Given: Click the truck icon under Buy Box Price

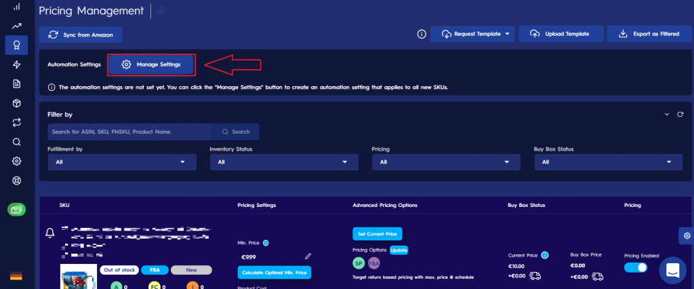Looking at the screenshot, I should 598,277.
